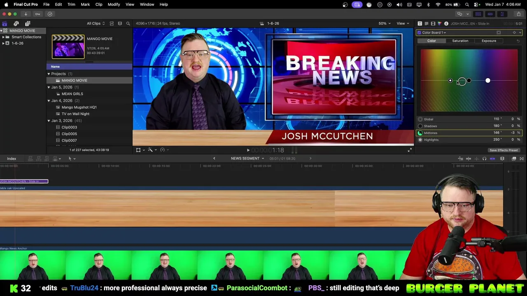Viewport: 527px width, 296px height.
Task: Click the Share export icon
Action: pyautogui.click(x=518, y=14)
